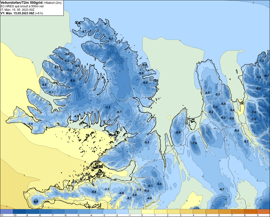
Task: Click the -11 tick label on the legend
Action: coord(2,215)
